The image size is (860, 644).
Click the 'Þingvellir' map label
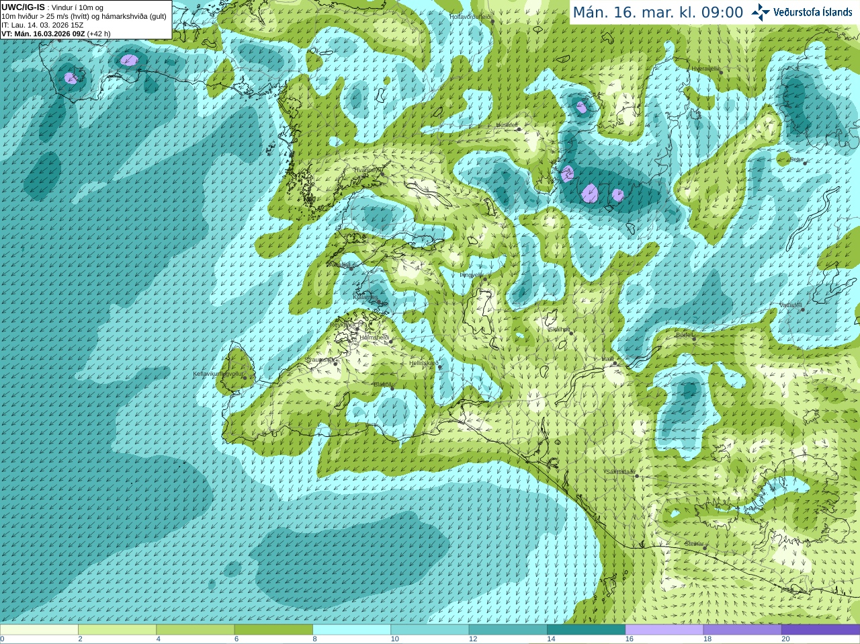[472, 275]
